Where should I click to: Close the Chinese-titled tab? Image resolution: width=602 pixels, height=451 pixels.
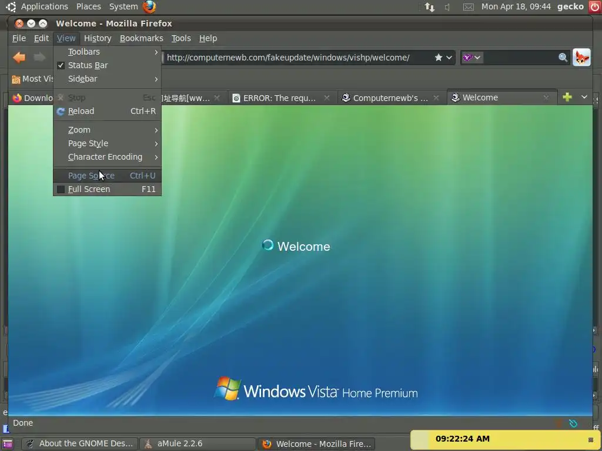[217, 98]
